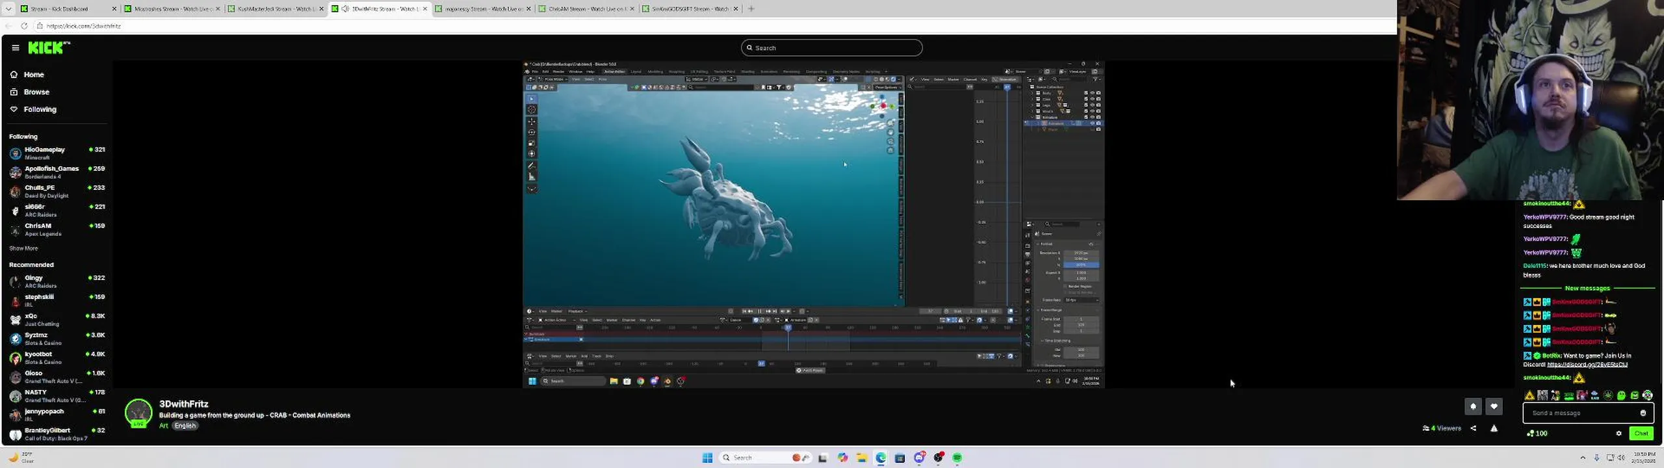The width and height of the screenshot is (1664, 468).
Task: Click the 3DwithFritz streamer avatar
Action: (x=138, y=413)
